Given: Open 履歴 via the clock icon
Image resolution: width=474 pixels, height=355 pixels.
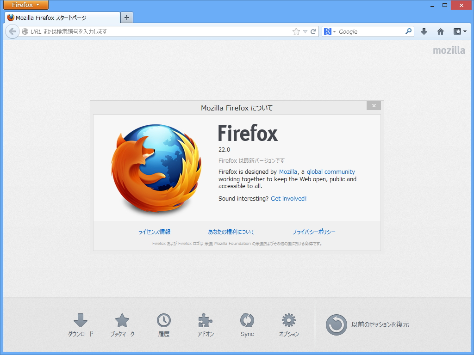Looking at the screenshot, I should point(164,321).
